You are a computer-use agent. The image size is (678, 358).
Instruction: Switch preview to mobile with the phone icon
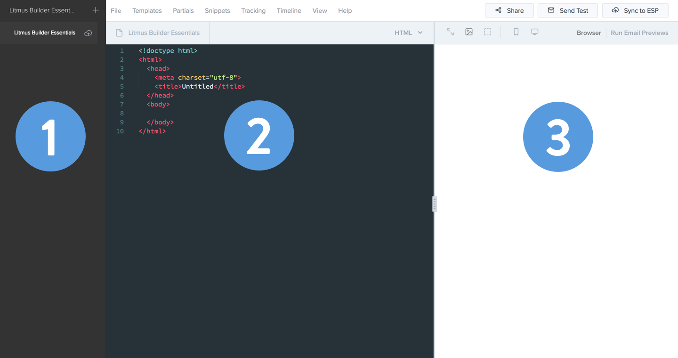[x=516, y=32]
